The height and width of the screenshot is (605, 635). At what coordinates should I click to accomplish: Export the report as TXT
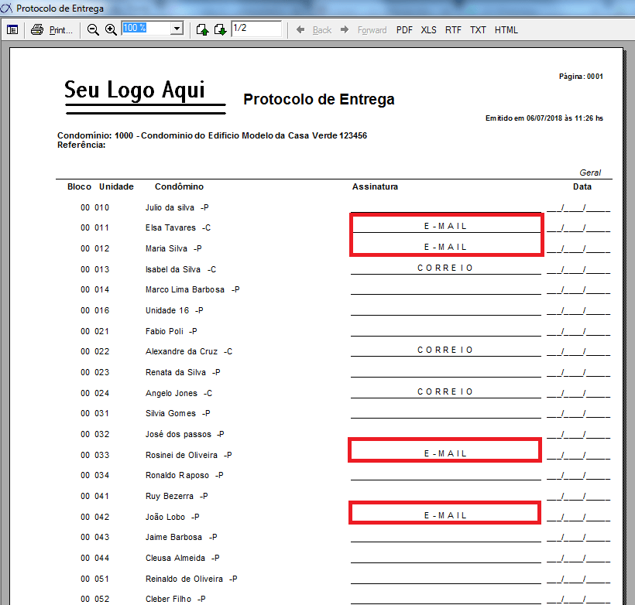pos(478,29)
